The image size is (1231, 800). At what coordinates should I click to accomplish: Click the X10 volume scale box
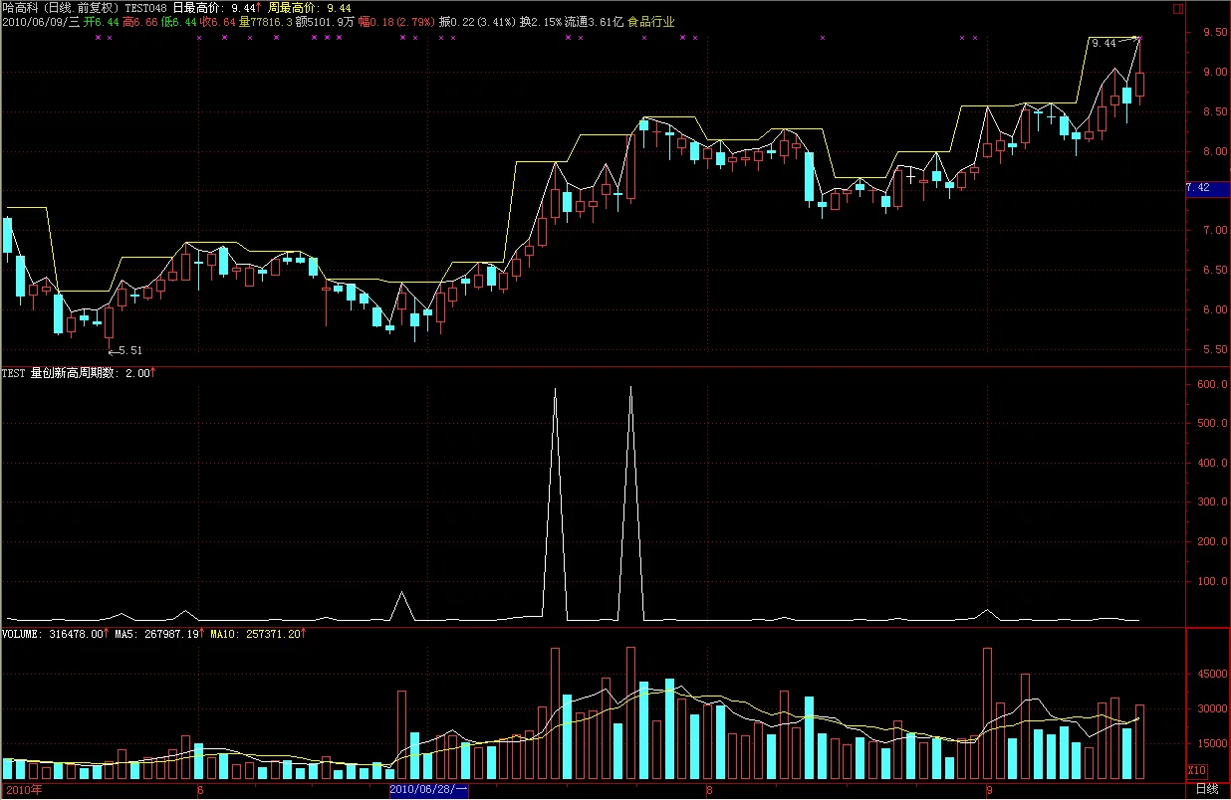[x=1198, y=770]
